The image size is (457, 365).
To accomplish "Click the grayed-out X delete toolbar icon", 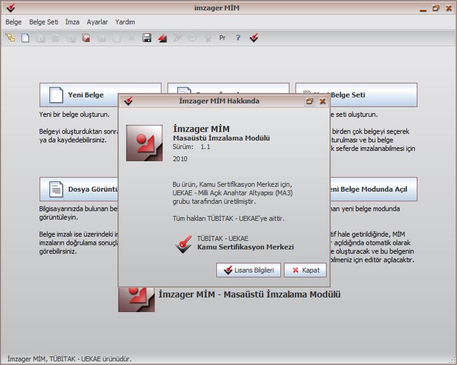I will tap(132, 38).
